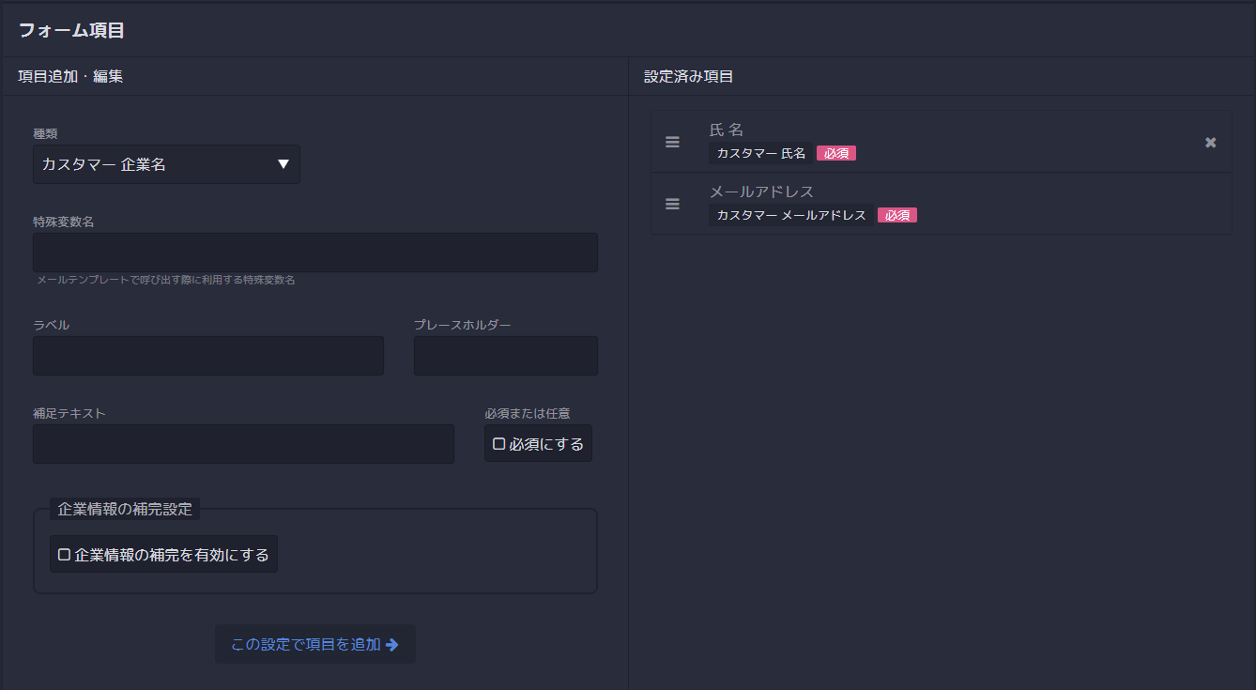Remove the 氏名 field using the X icon
Image resolution: width=1256 pixels, height=690 pixels.
pyautogui.click(x=1209, y=143)
